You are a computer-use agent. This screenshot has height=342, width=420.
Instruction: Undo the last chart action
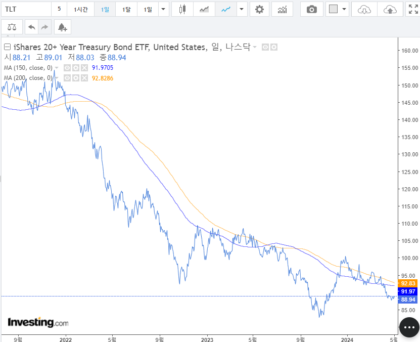[32, 27]
